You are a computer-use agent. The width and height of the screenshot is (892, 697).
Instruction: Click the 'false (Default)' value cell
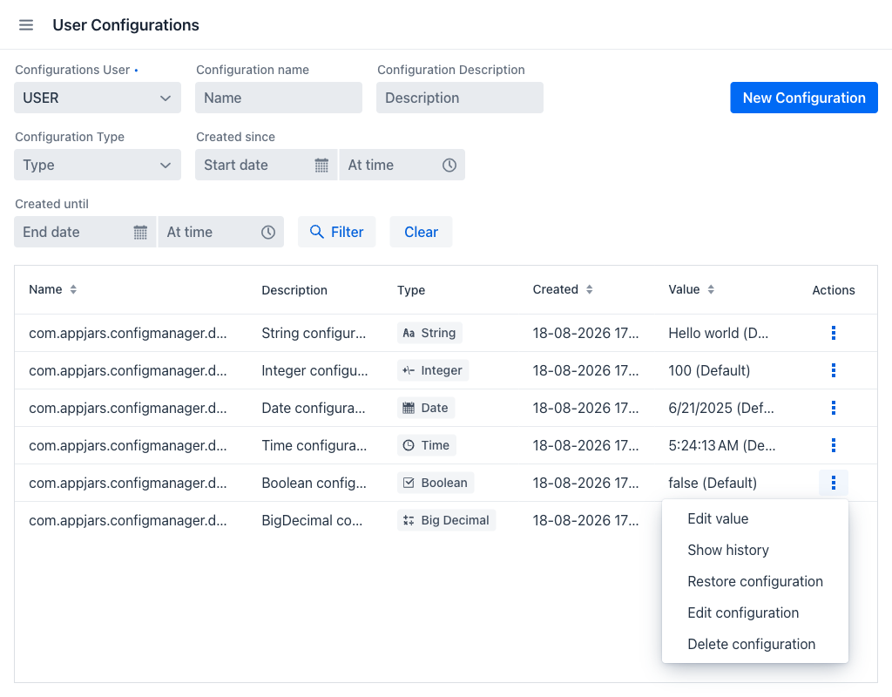click(x=713, y=483)
